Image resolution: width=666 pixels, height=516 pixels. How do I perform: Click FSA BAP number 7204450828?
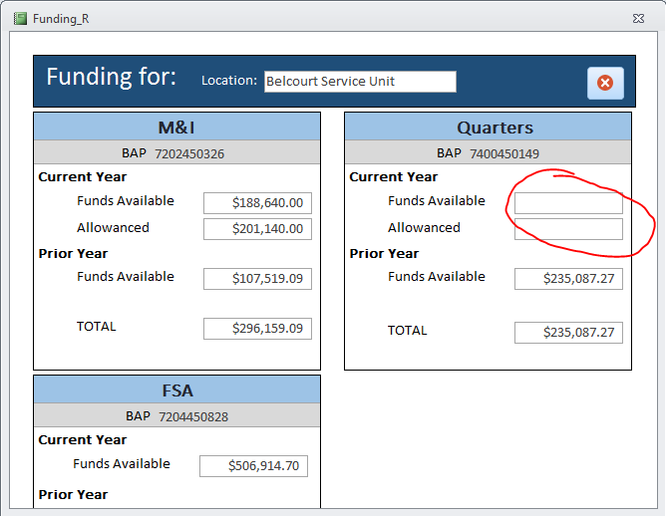coord(189,416)
